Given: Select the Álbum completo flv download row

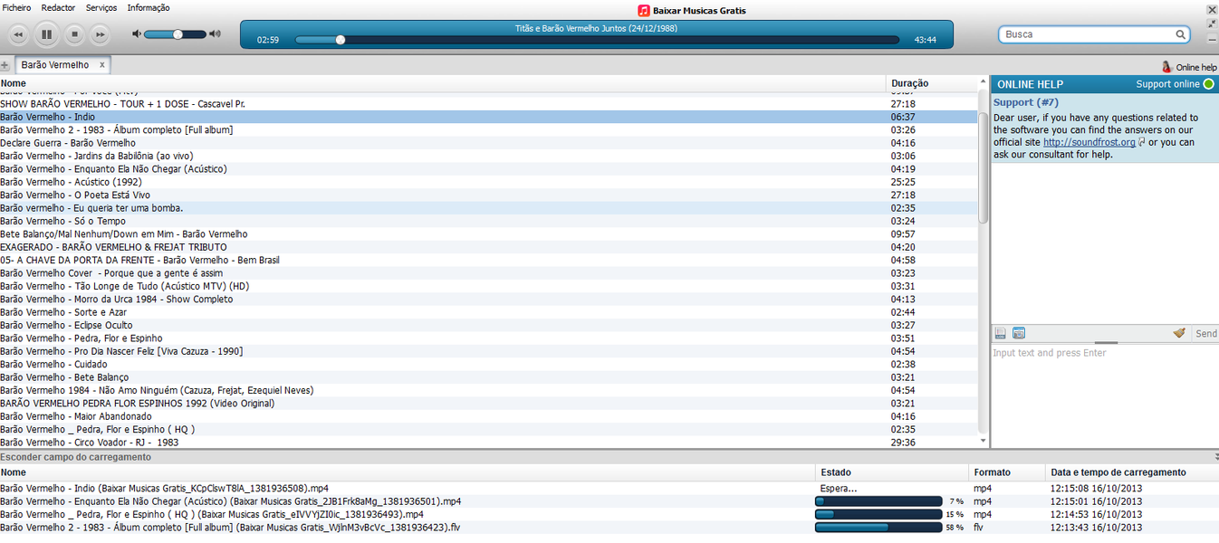Looking at the screenshot, I should click(609, 527).
